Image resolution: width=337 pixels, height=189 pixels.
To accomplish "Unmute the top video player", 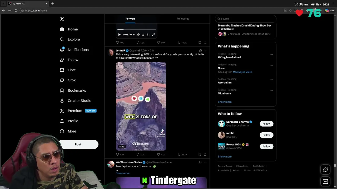I will (x=138, y=35).
